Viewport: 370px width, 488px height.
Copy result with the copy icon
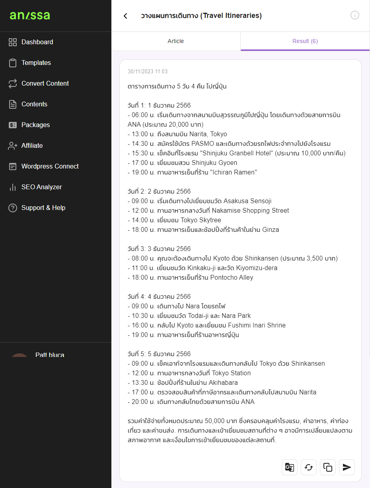328,467
